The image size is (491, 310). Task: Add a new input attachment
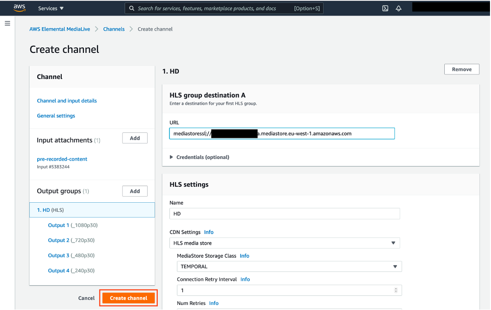click(x=135, y=138)
